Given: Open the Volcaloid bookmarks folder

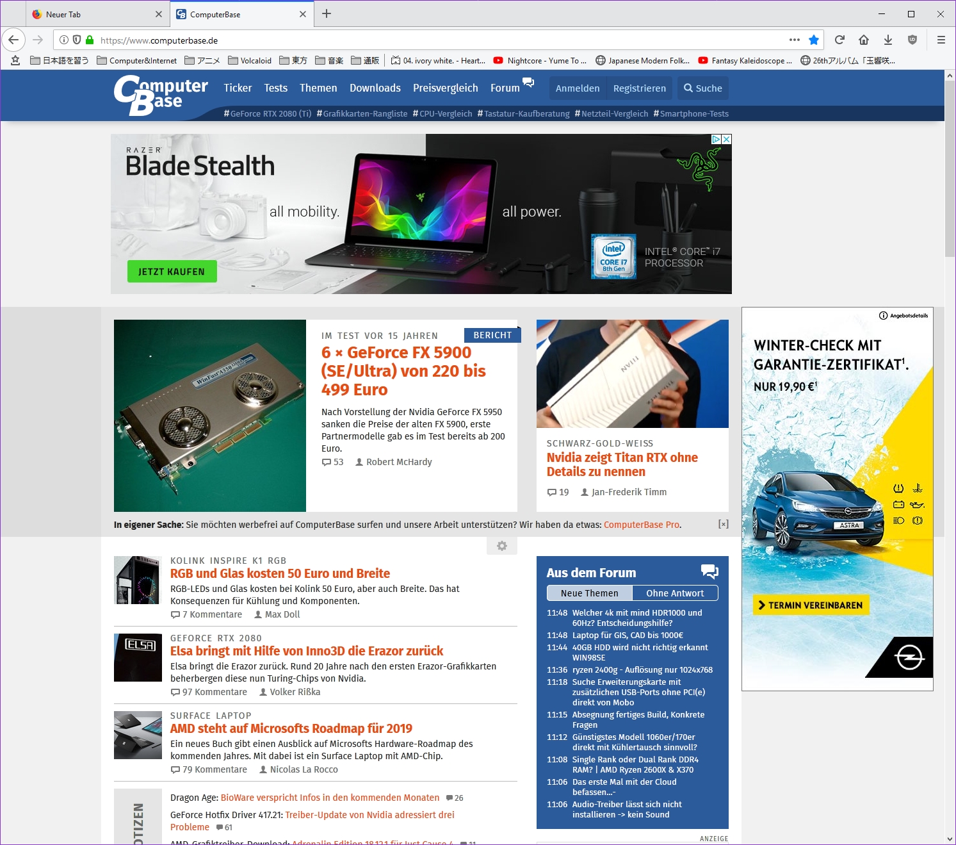Looking at the screenshot, I should 250,61.
